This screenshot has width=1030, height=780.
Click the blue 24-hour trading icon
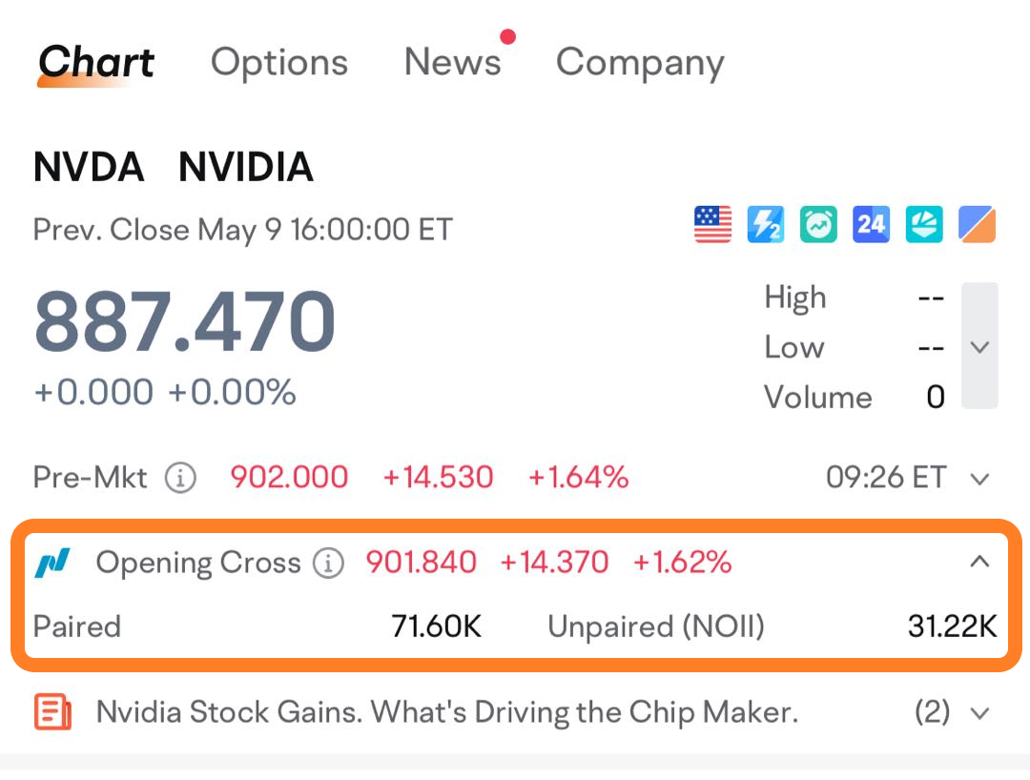coord(871,225)
